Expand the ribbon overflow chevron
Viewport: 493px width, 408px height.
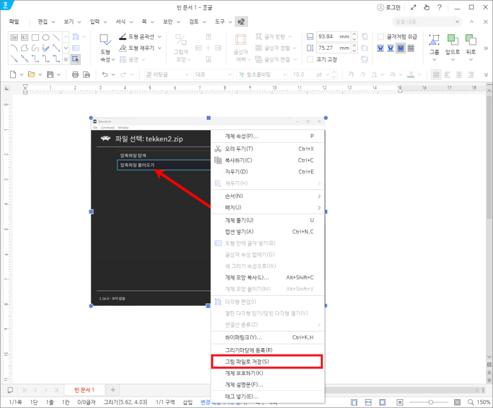(x=486, y=48)
